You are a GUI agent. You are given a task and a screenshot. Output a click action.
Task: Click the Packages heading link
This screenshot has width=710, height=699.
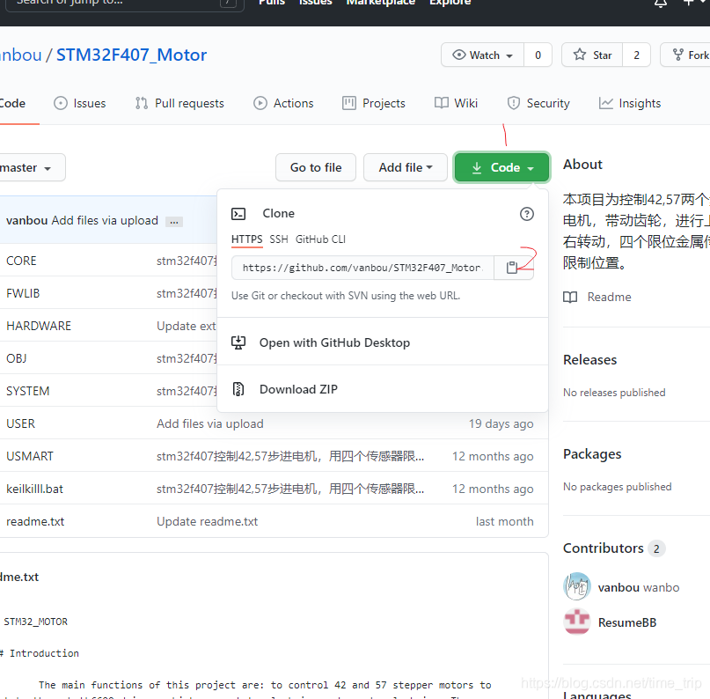pyautogui.click(x=592, y=454)
